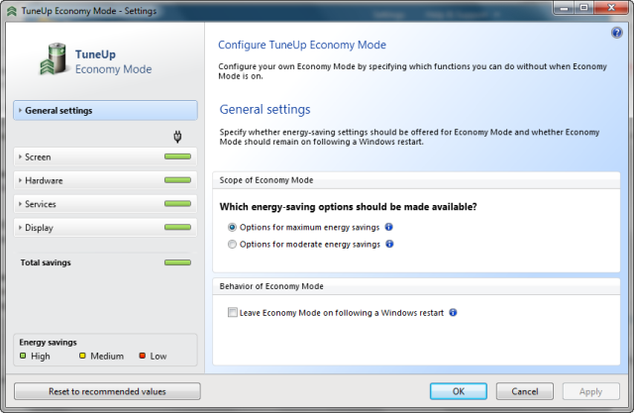The image size is (634, 413).
Task: Click info icon beside Windows restart option
Action: coord(453,312)
